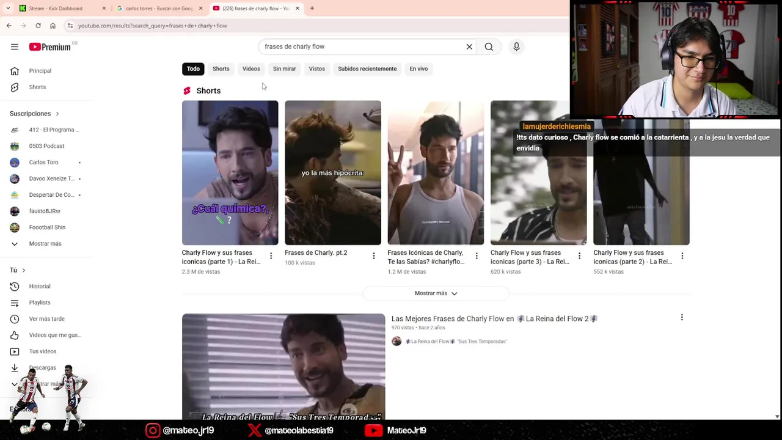The height and width of the screenshot is (440, 782).
Task: Open the Frases de Charly. pt.2 title link
Action: tap(316, 252)
